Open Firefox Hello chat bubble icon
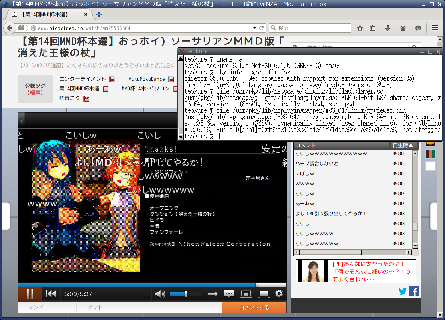Screen dimensions: 445x320 [x=418, y=28]
